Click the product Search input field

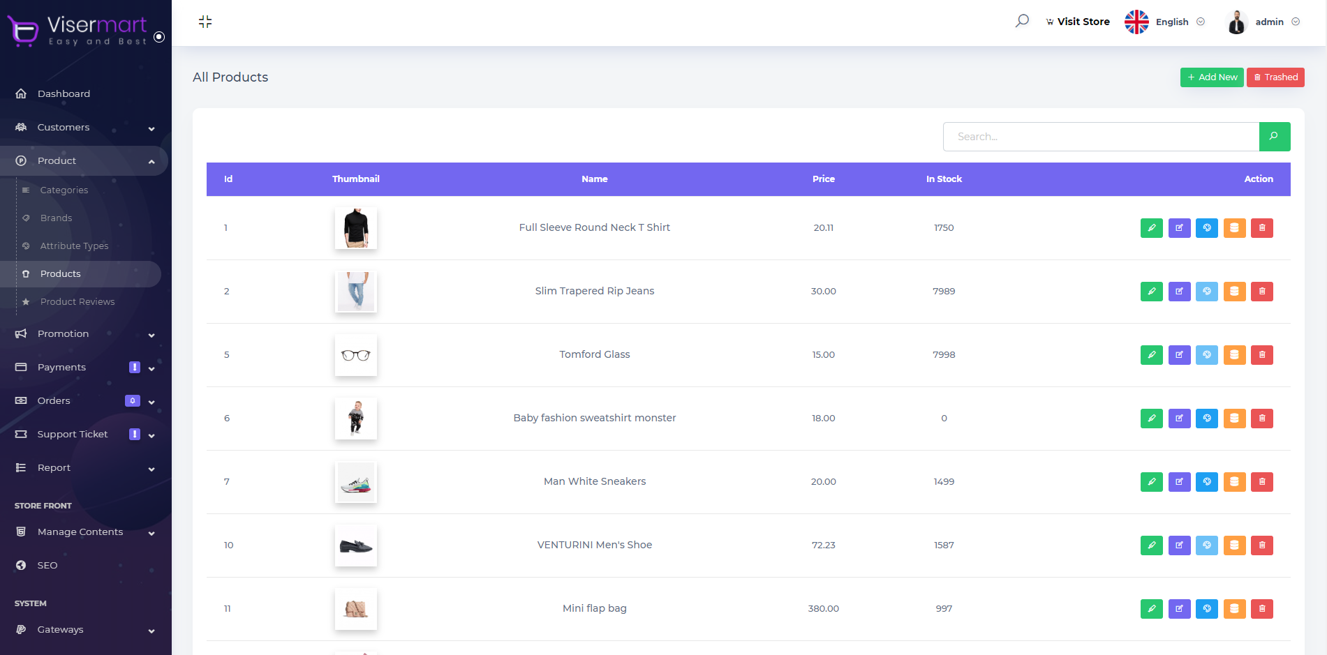[1101, 137]
